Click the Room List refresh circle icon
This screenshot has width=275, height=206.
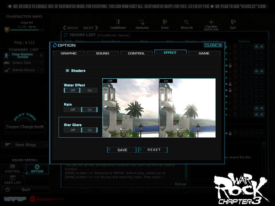66,35
